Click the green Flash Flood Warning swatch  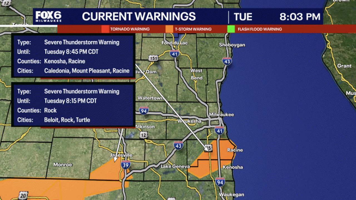point(231,29)
